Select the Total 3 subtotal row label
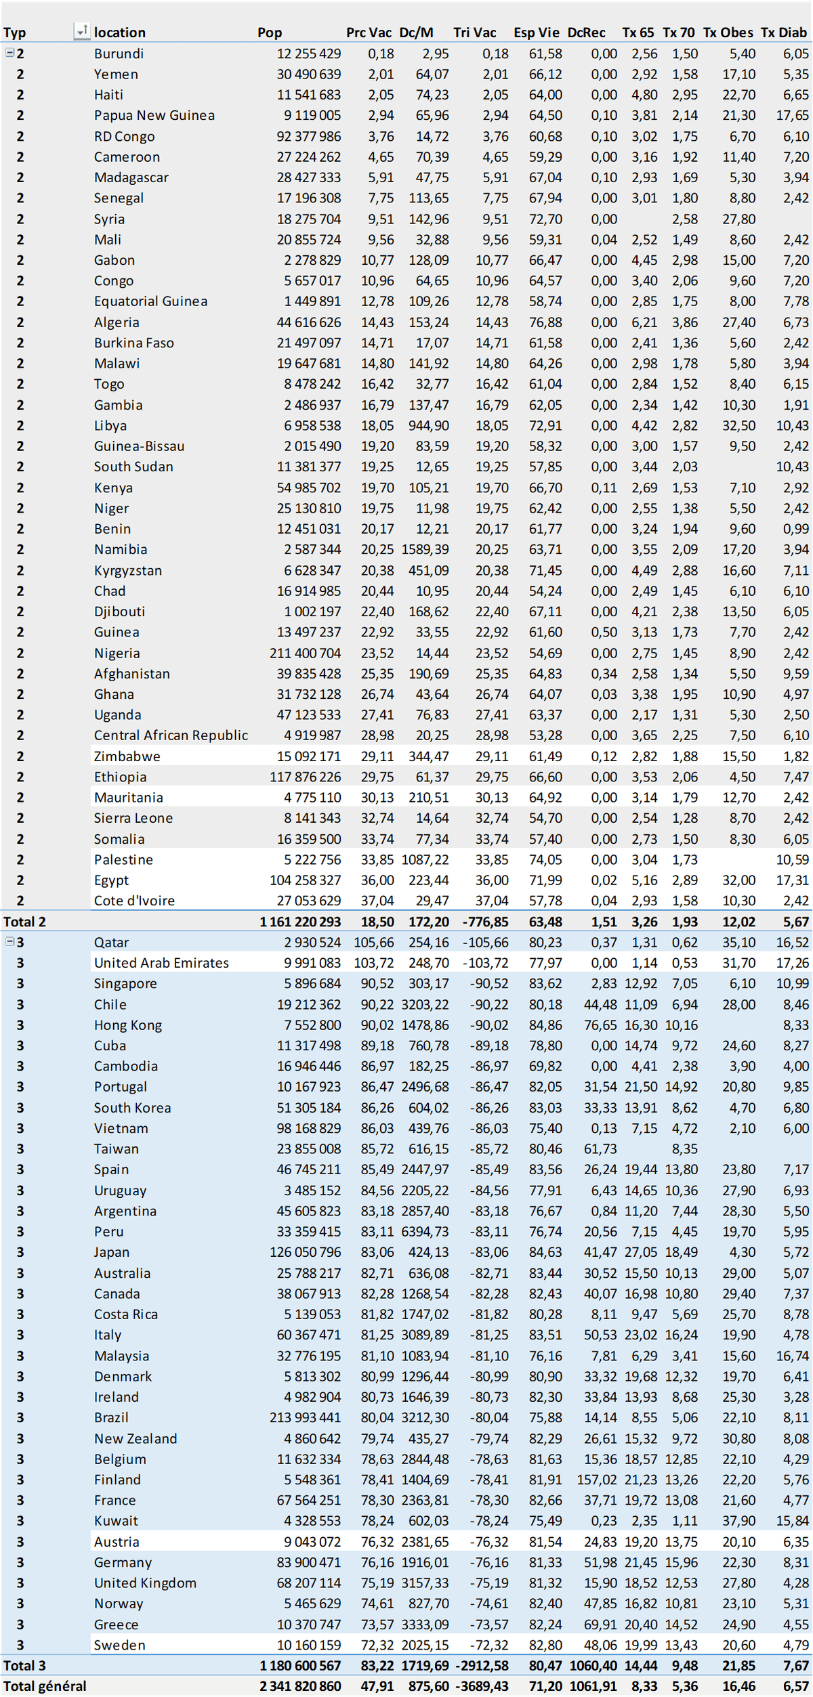This screenshot has height=1697, width=813. click(x=25, y=1665)
